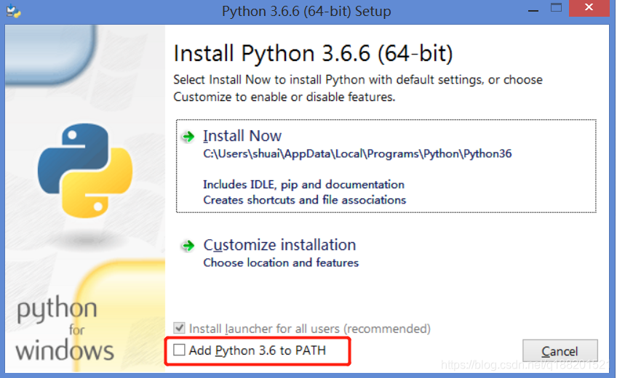Click the 'Select Install Now to install Python' description
The image size is (617, 378).
(x=358, y=89)
